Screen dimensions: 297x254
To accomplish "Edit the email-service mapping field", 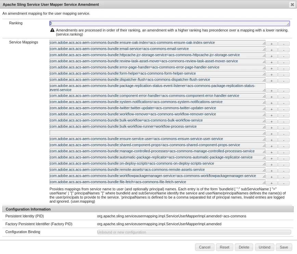I will pos(157,49).
